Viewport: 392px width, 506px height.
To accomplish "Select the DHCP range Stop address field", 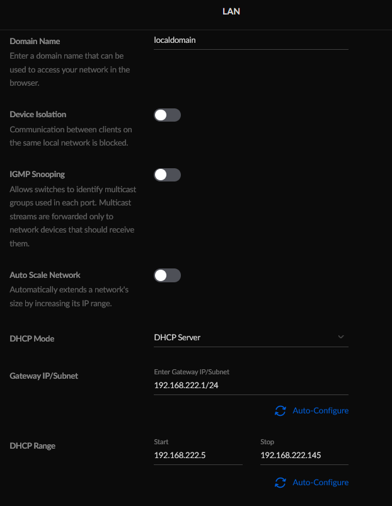I will [304, 455].
